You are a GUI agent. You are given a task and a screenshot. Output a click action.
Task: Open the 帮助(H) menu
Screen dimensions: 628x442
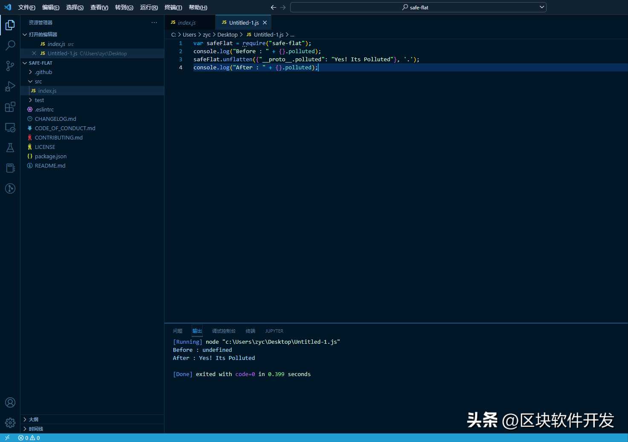(198, 7)
